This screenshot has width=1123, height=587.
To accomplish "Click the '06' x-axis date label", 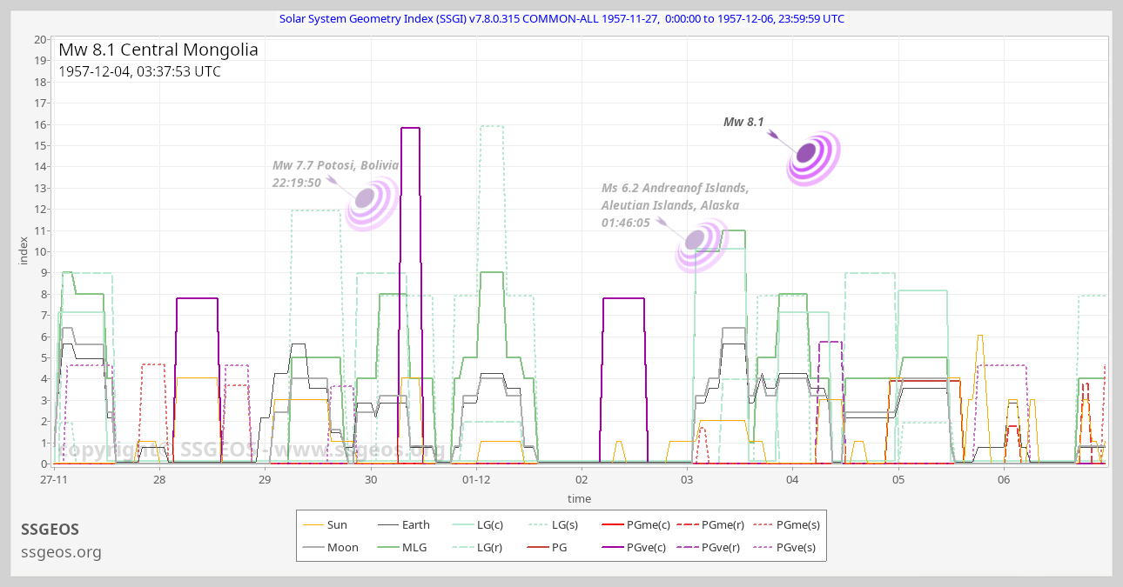I will click(1004, 480).
